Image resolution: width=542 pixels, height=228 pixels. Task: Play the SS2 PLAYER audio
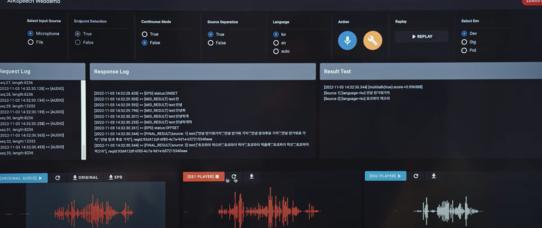(x=385, y=176)
